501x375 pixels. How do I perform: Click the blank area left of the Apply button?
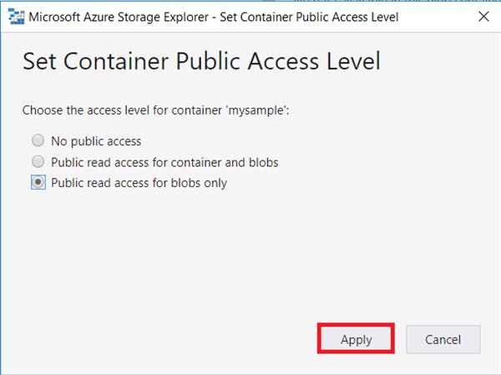[x=167, y=339]
